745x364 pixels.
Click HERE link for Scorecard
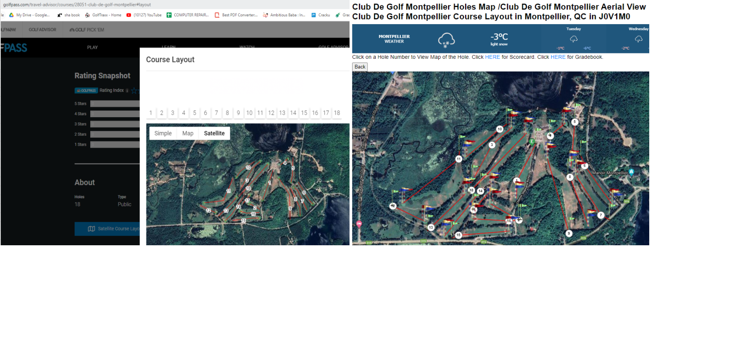[492, 57]
